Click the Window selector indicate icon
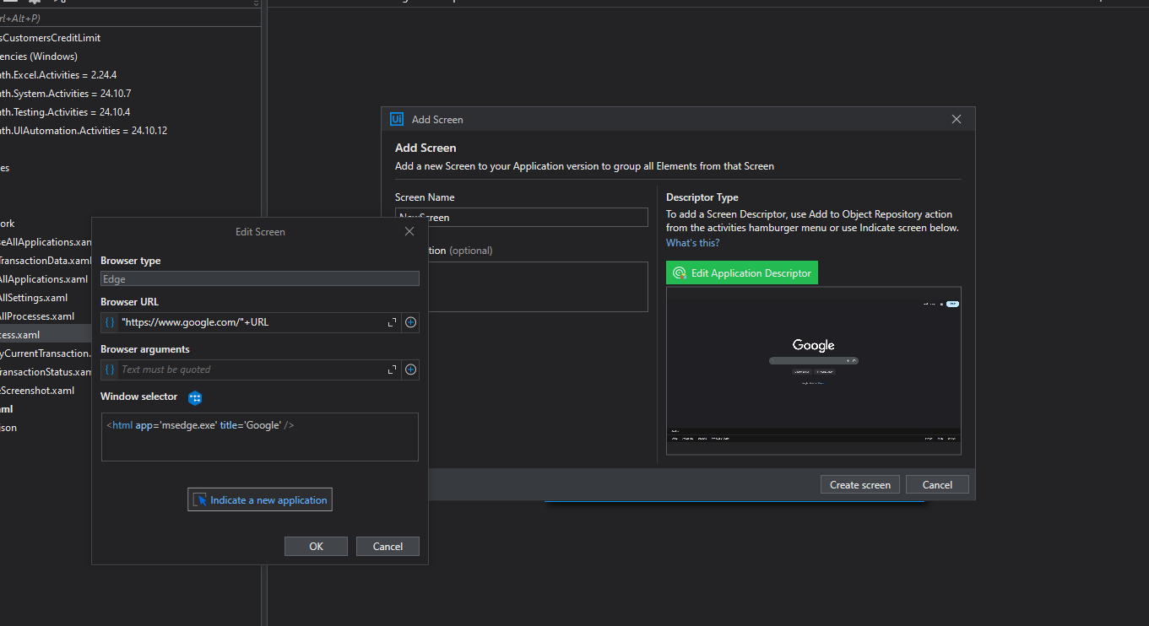Screen dimensions: 1149x626 [x=195, y=397]
